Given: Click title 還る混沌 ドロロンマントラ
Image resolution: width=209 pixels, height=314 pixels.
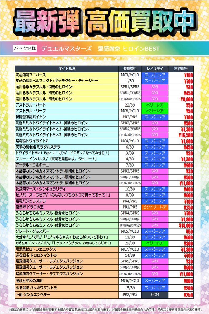Looking at the screenshot, I should point(36,255).
